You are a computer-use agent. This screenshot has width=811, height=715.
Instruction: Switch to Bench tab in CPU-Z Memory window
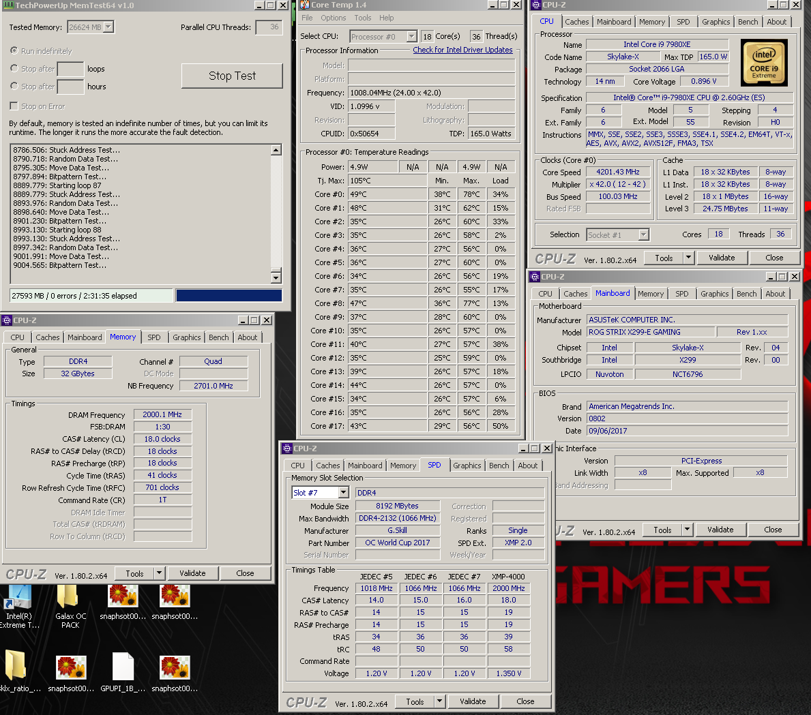[219, 337]
